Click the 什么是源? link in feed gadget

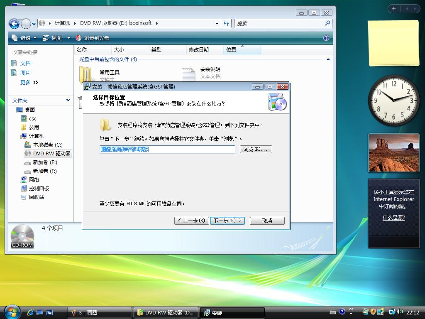click(393, 218)
